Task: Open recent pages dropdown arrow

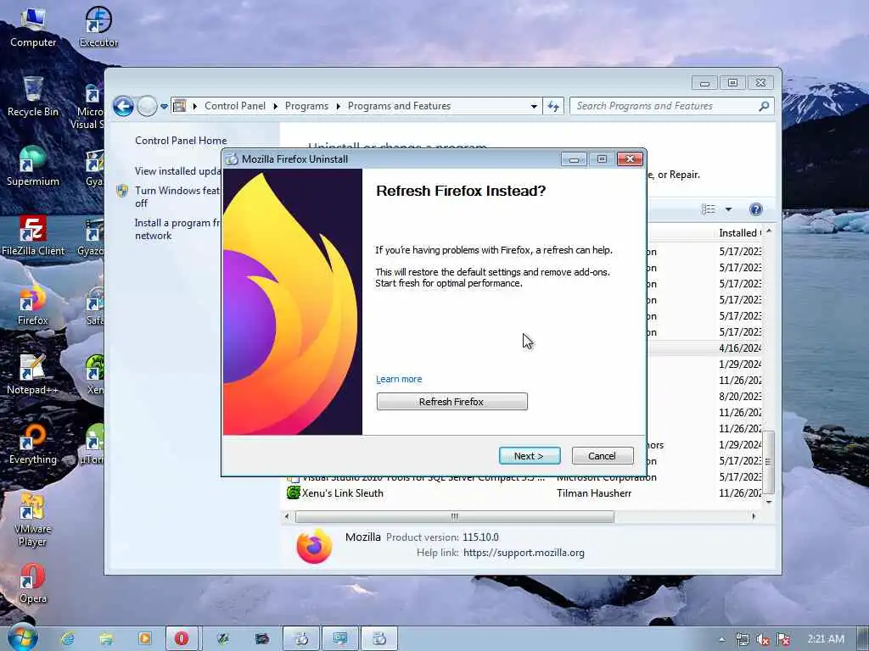Action: (164, 106)
